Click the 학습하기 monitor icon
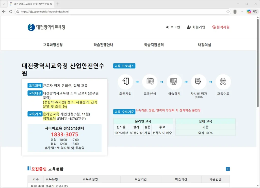This screenshot has height=188, width=260. [174, 82]
